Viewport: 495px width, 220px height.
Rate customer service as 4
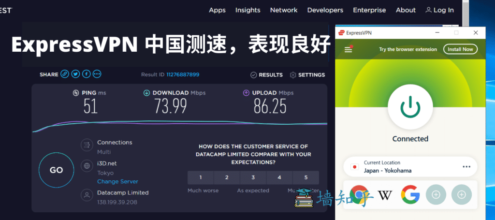coord(279,178)
